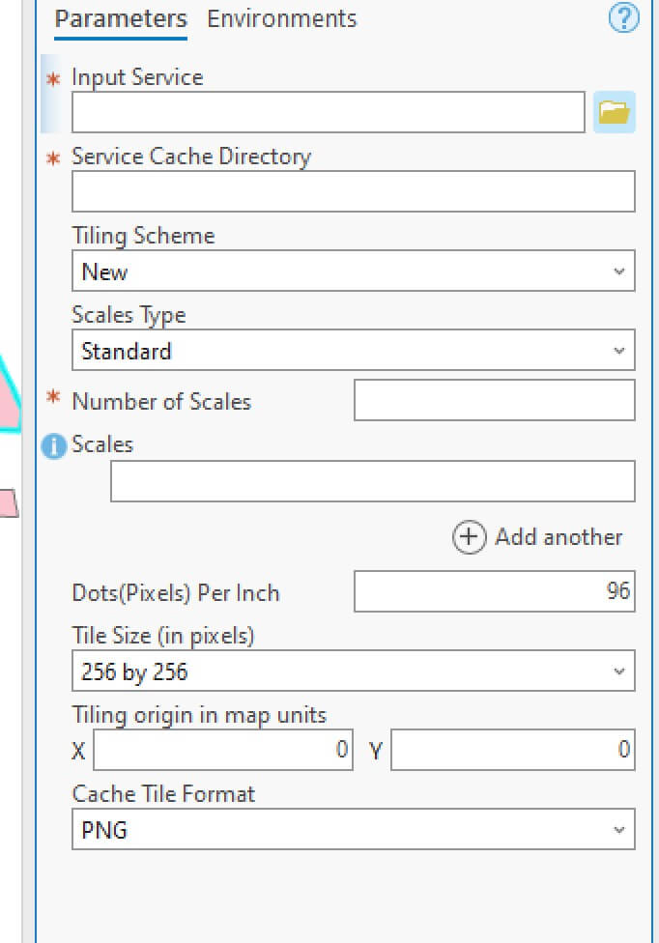659x943 pixels.
Task: Click the Dots(Pixels) Per Inch field
Action: 494,591
